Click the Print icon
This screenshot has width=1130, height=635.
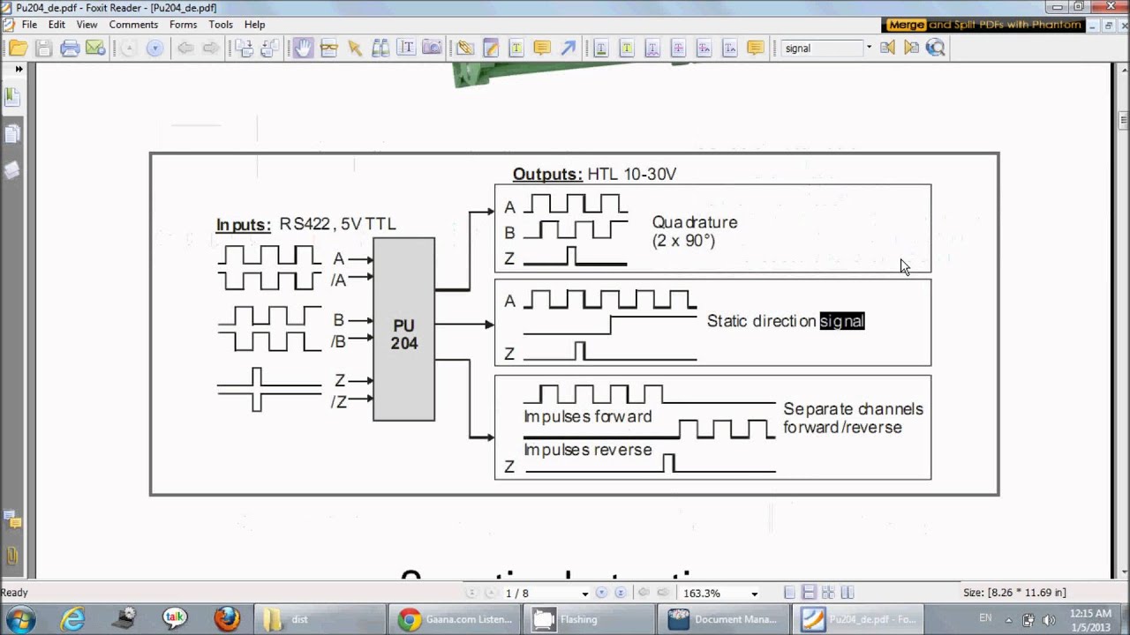tap(70, 49)
